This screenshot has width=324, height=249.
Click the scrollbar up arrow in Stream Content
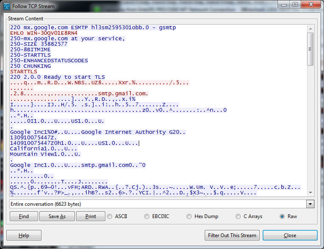click(x=310, y=28)
